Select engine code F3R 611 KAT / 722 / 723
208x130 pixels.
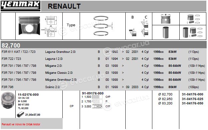[x=19, y=52]
